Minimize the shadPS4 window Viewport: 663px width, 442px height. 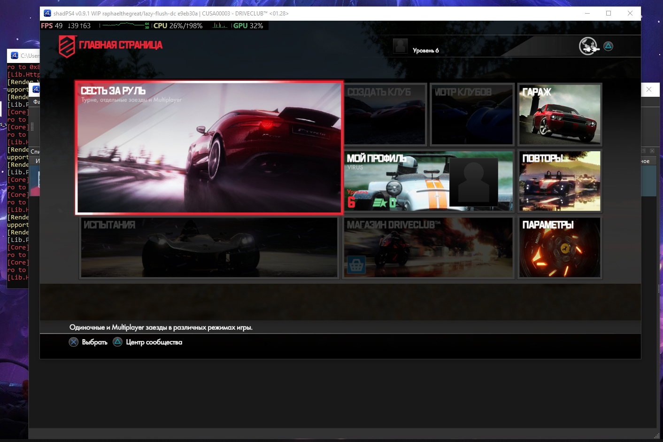coord(587,13)
